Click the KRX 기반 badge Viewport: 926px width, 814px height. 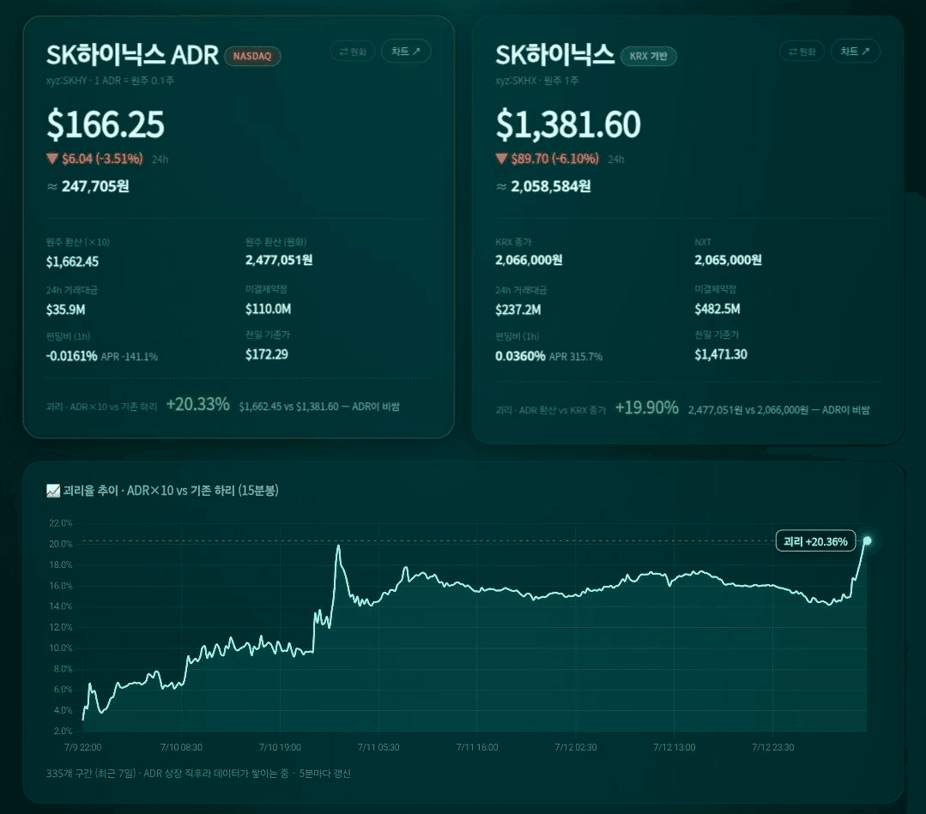[x=649, y=56]
